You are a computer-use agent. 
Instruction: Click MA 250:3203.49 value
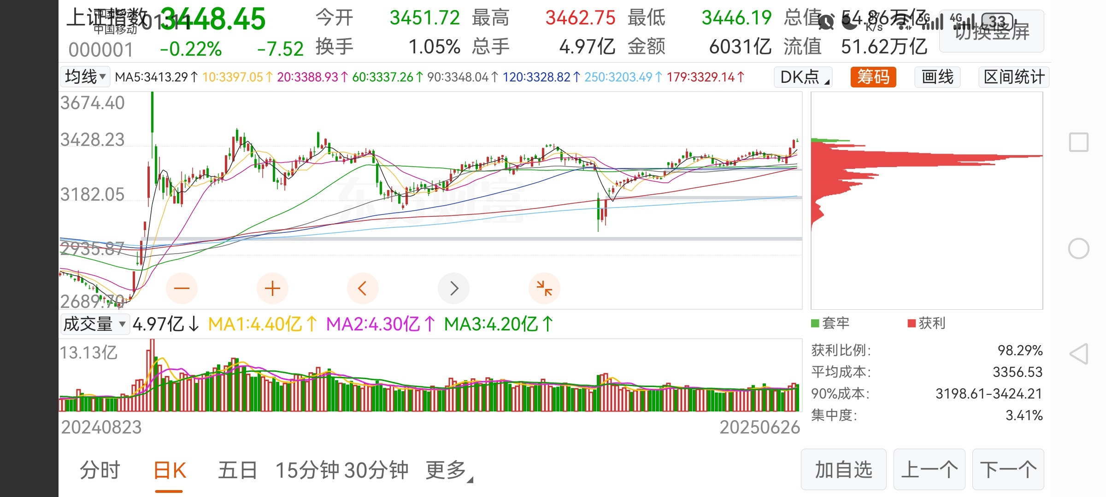(x=623, y=77)
